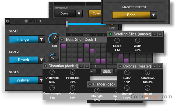Click the Slot 1 STR strength knob
175x108 pixels.
click(x=54, y=39)
